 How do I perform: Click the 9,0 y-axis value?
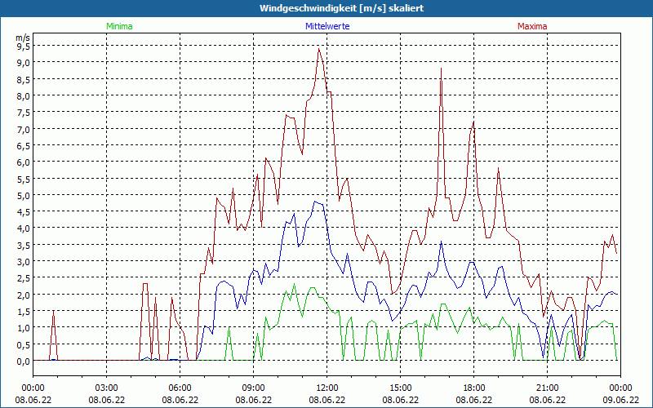(24, 63)
